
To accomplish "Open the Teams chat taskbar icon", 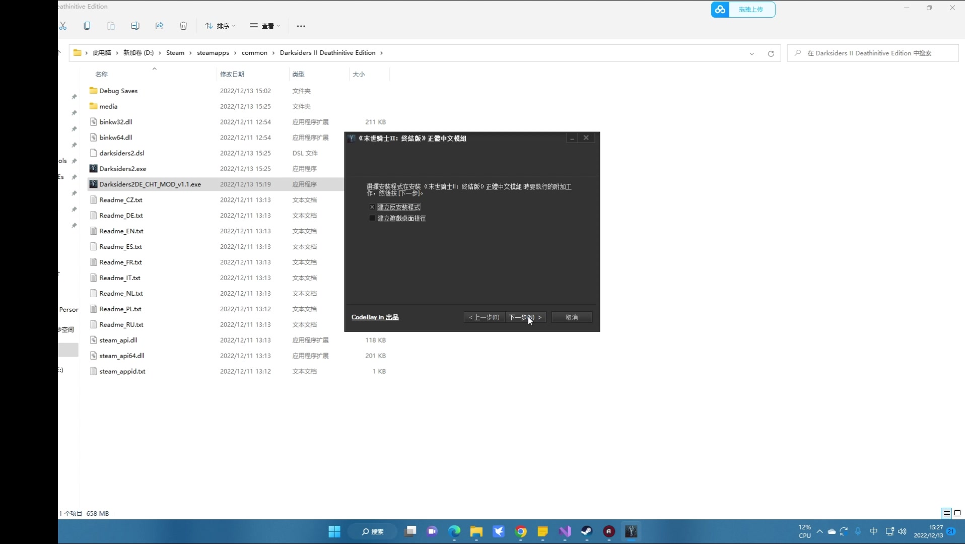I will tap(432, 531).
